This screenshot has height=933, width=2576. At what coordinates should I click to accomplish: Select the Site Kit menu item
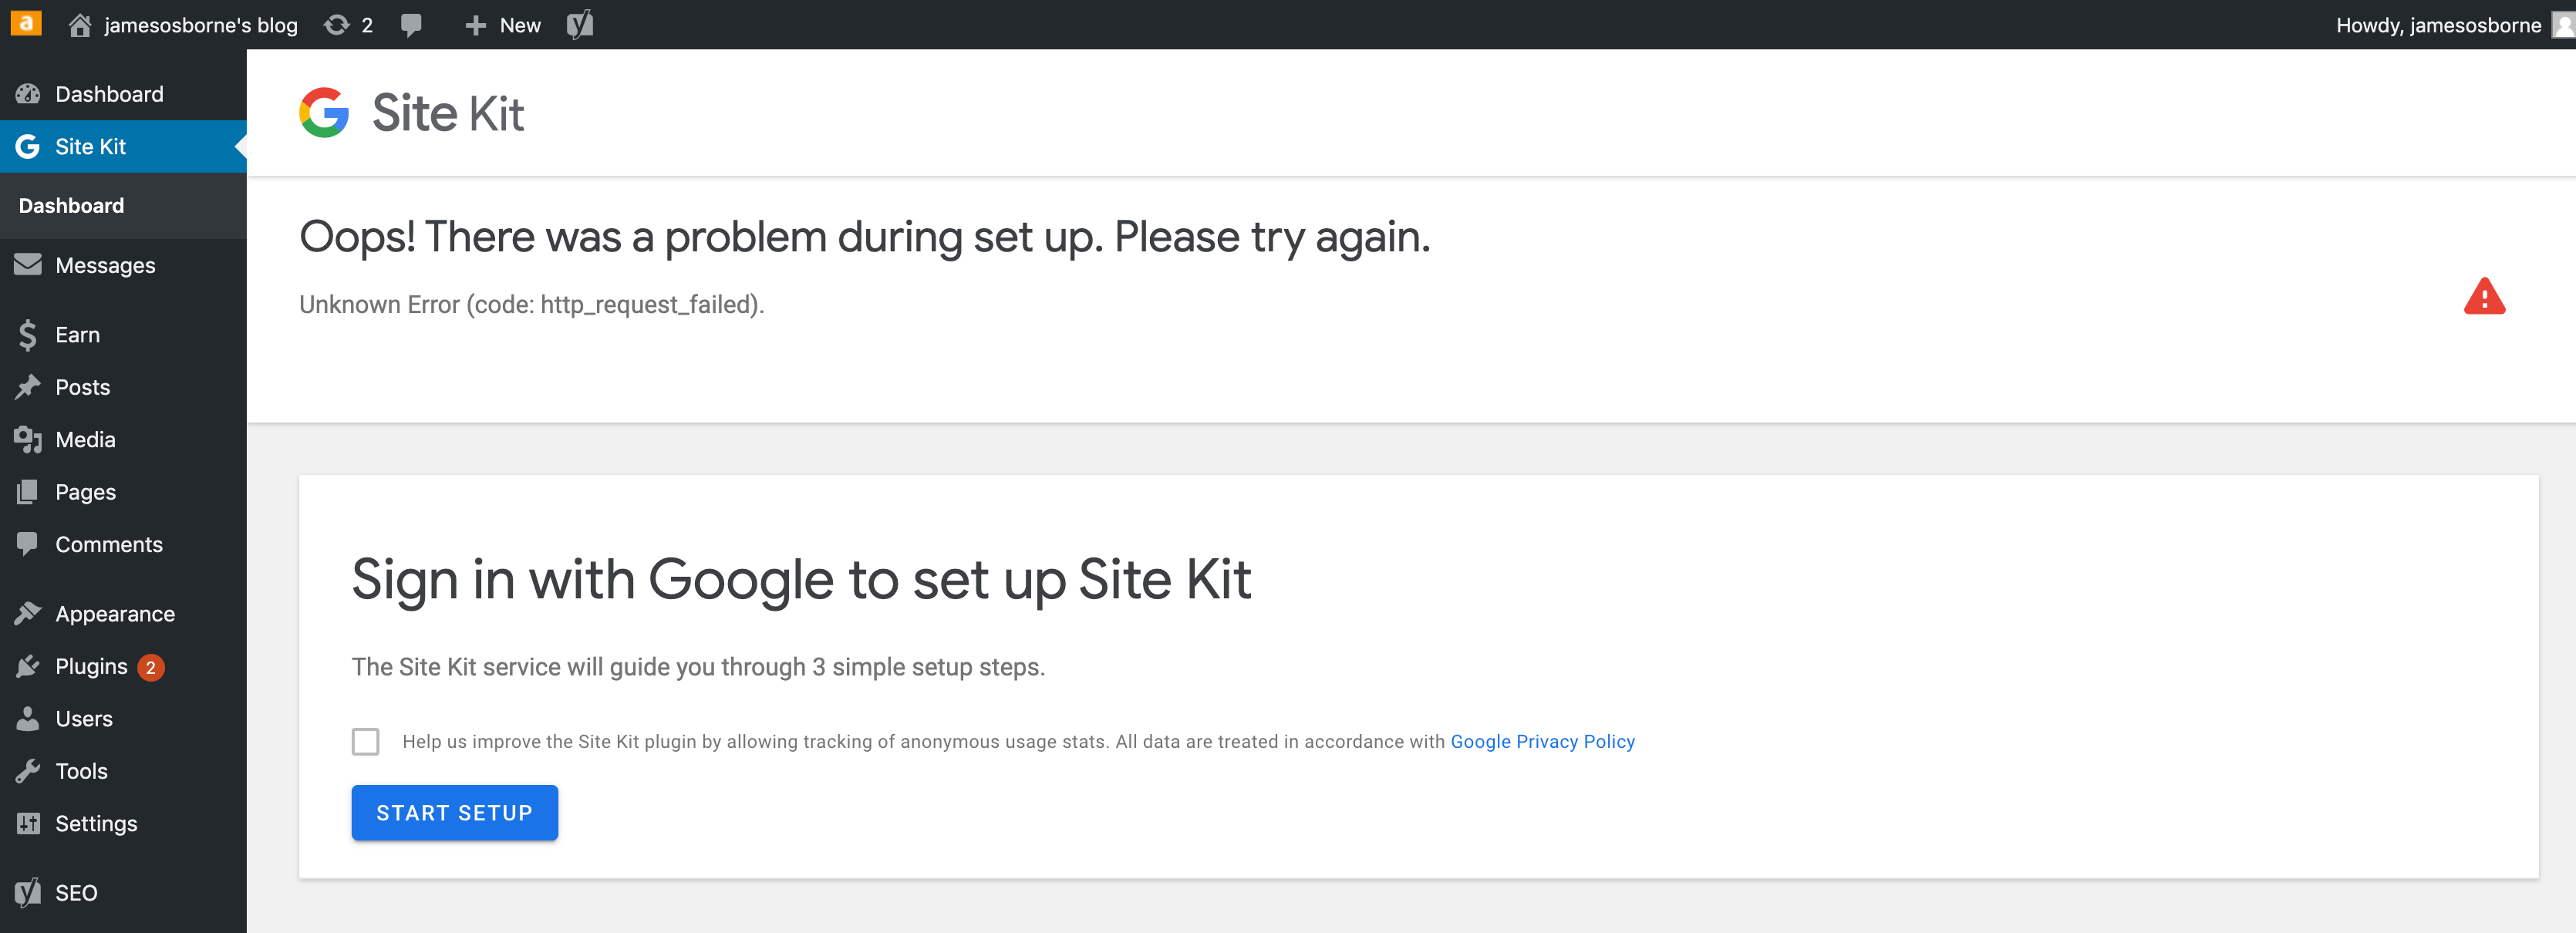[x=123, y=146]
